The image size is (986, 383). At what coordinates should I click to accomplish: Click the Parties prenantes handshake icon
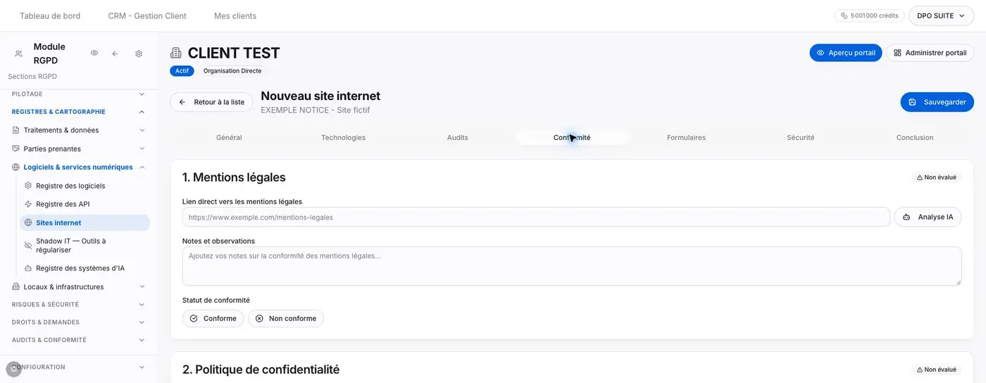click(16, 149)
